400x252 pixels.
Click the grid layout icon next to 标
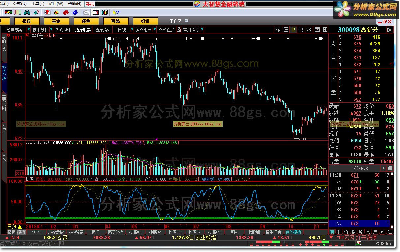286,30
